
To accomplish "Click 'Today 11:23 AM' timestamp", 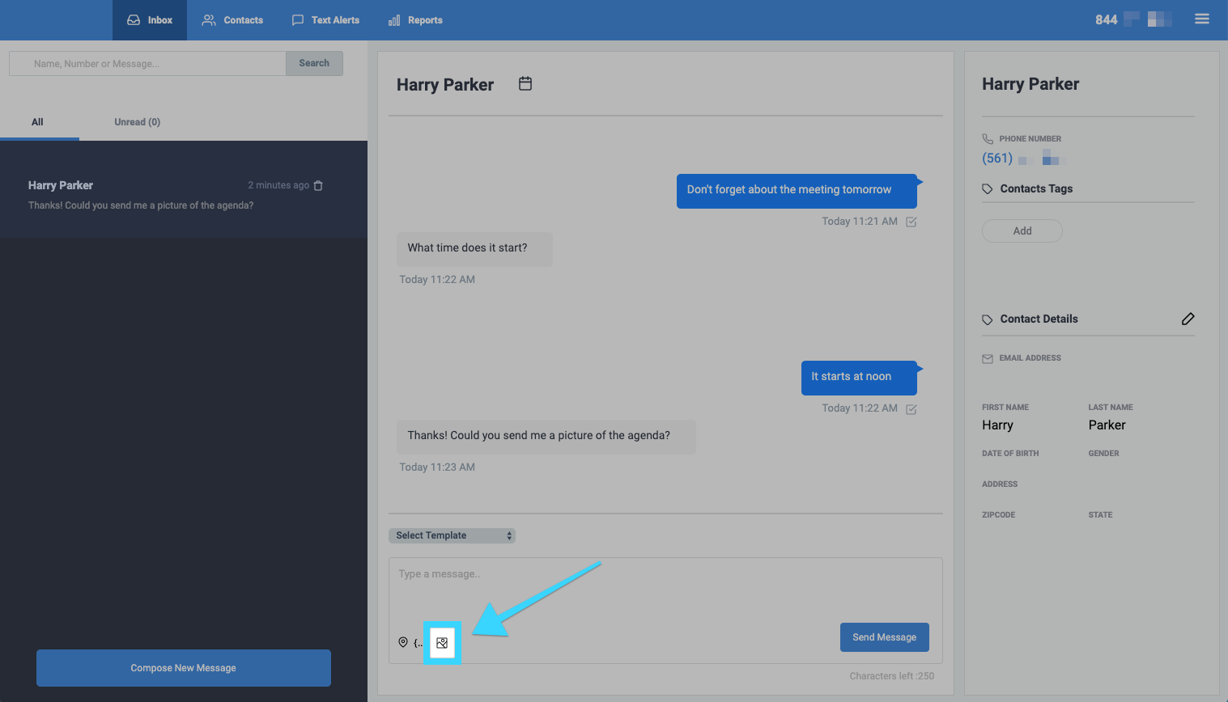I will [x=437, y=467].
